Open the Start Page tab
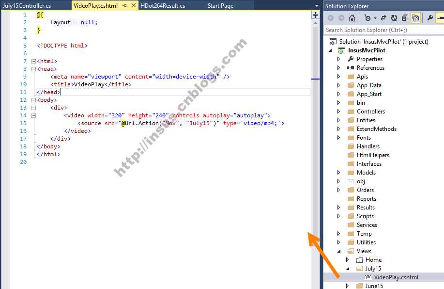444x289 pixels. (220, 6)
